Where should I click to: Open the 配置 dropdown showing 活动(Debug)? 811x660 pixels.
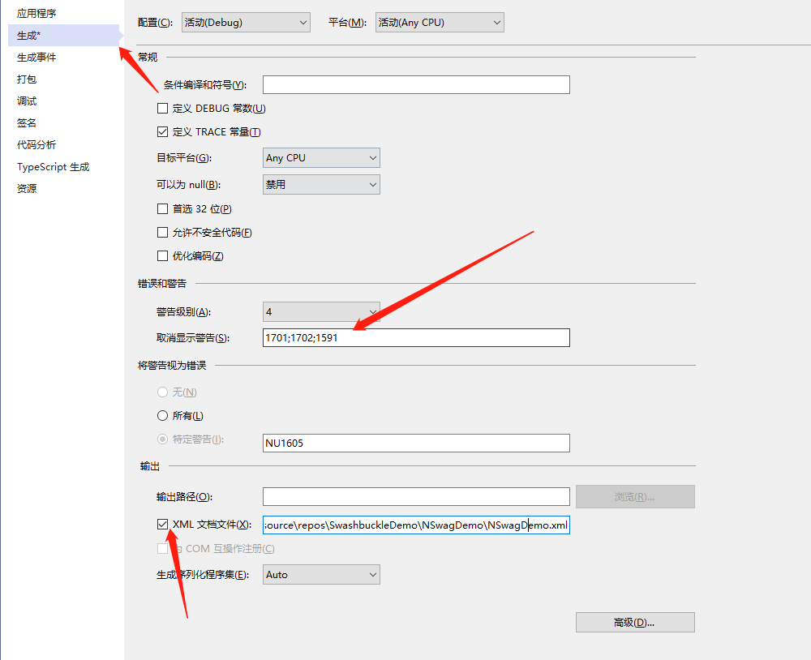(246, 22)
